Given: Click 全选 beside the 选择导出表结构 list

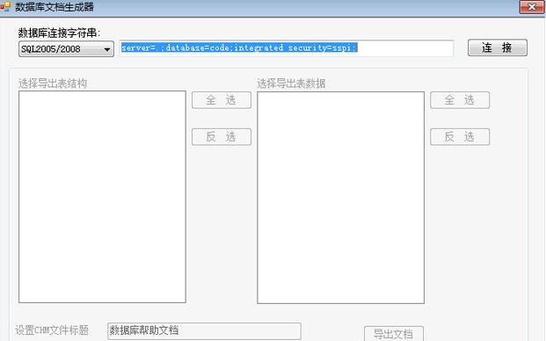Looking at the screenshot, I should (x=222, y=100).
